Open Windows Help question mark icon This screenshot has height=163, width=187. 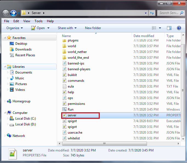tap(179, 28)
